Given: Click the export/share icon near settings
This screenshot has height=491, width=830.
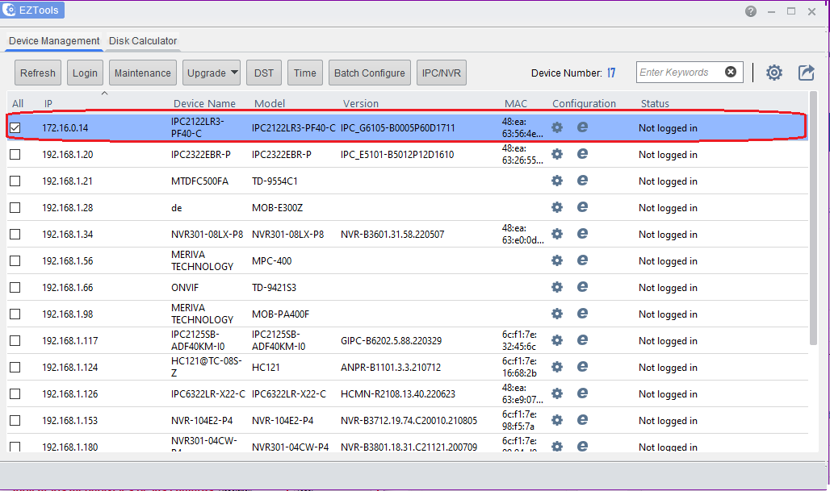Looking at the screenshot, I should 806,73.
